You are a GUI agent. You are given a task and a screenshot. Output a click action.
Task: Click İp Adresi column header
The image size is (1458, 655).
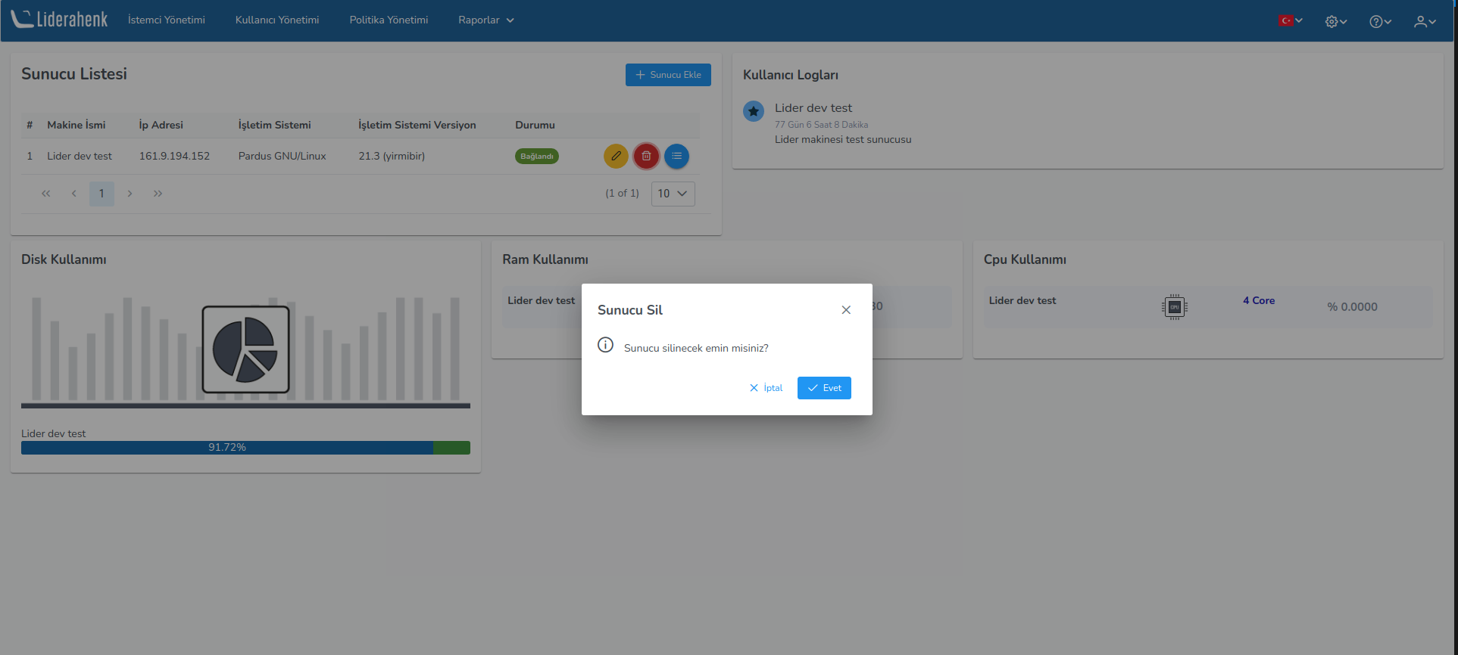pos(161,125)
